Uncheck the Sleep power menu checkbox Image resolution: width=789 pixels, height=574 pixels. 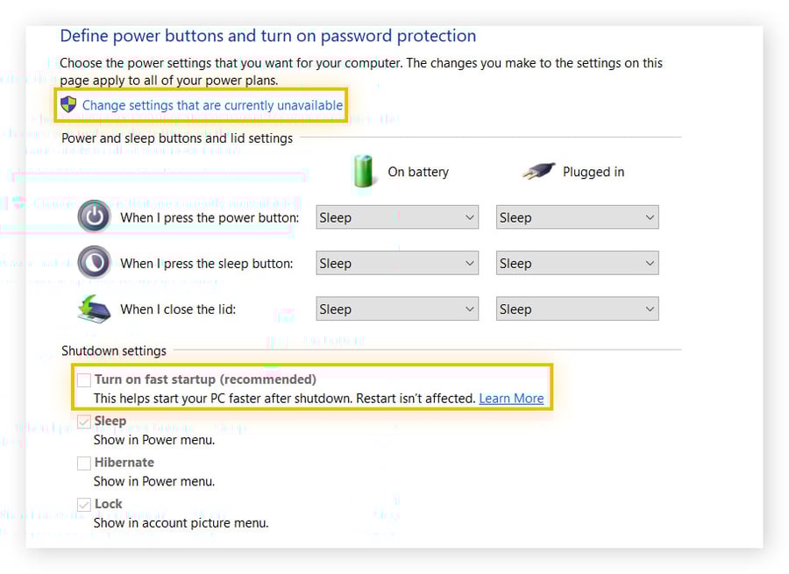[x=84, y=422]
